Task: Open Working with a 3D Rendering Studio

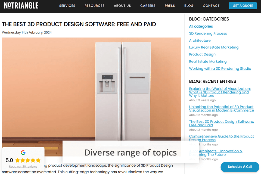Action: coord(220,69)
